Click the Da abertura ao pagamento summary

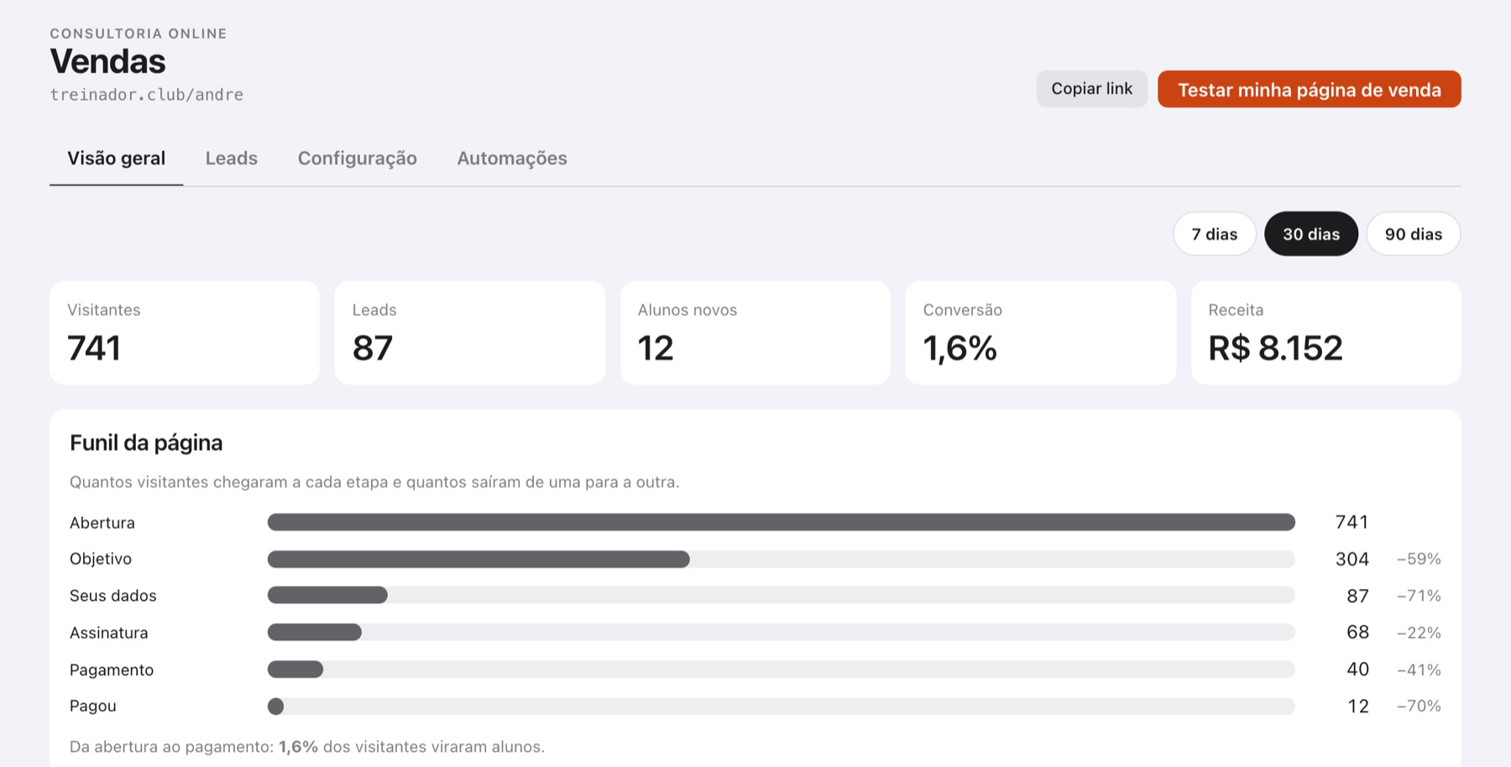click(307, 747)
